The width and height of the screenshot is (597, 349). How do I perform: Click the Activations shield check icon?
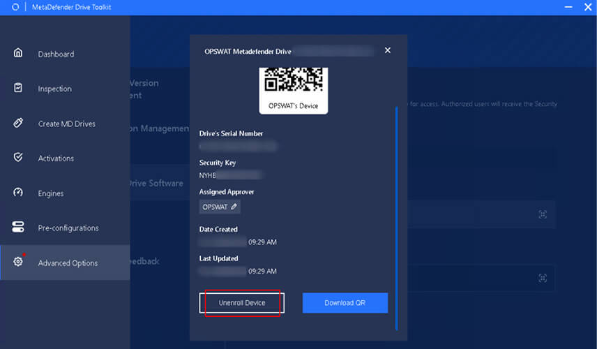[x=18, y=157]
